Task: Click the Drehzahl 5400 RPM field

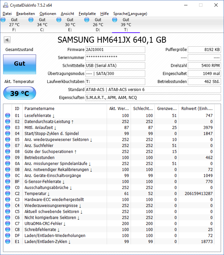Action: 204,66
